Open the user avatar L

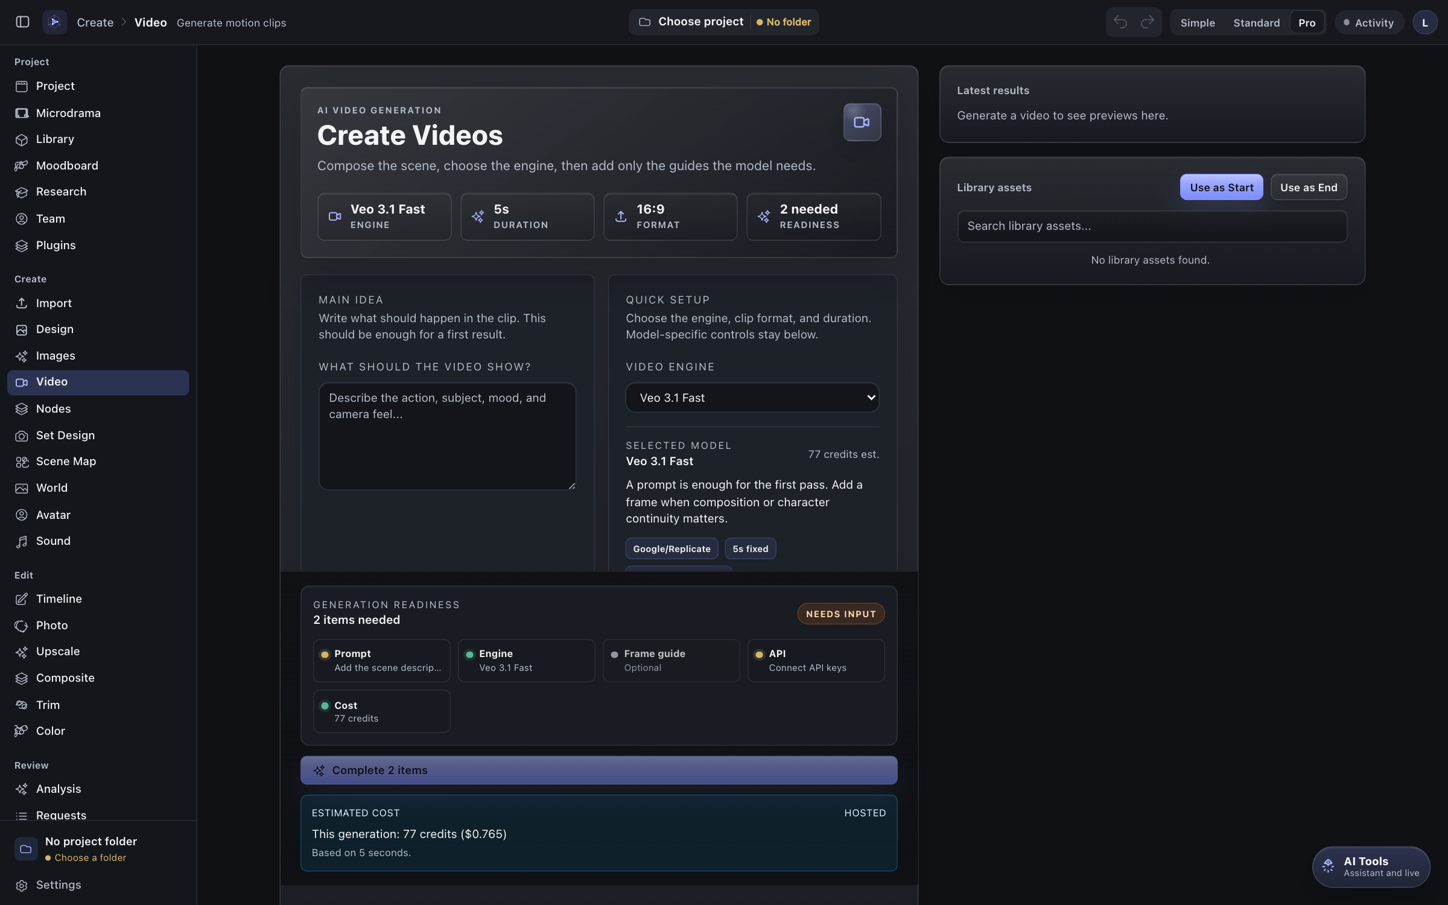(x=1424, y=22)
